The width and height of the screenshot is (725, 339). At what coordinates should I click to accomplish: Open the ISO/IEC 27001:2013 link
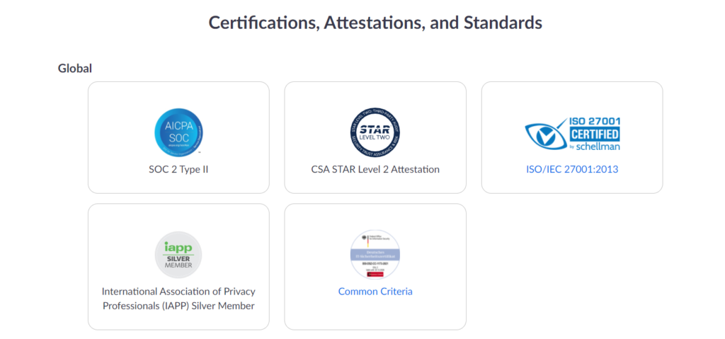click(572, 169)
